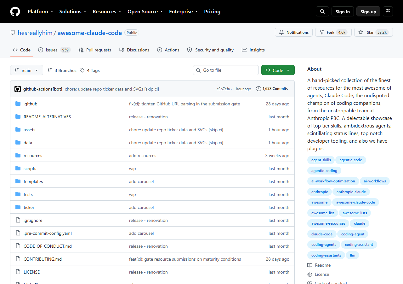Open the GitHub homepage logo
This screenshot has width=403, height=284.
tap(15, 12)
